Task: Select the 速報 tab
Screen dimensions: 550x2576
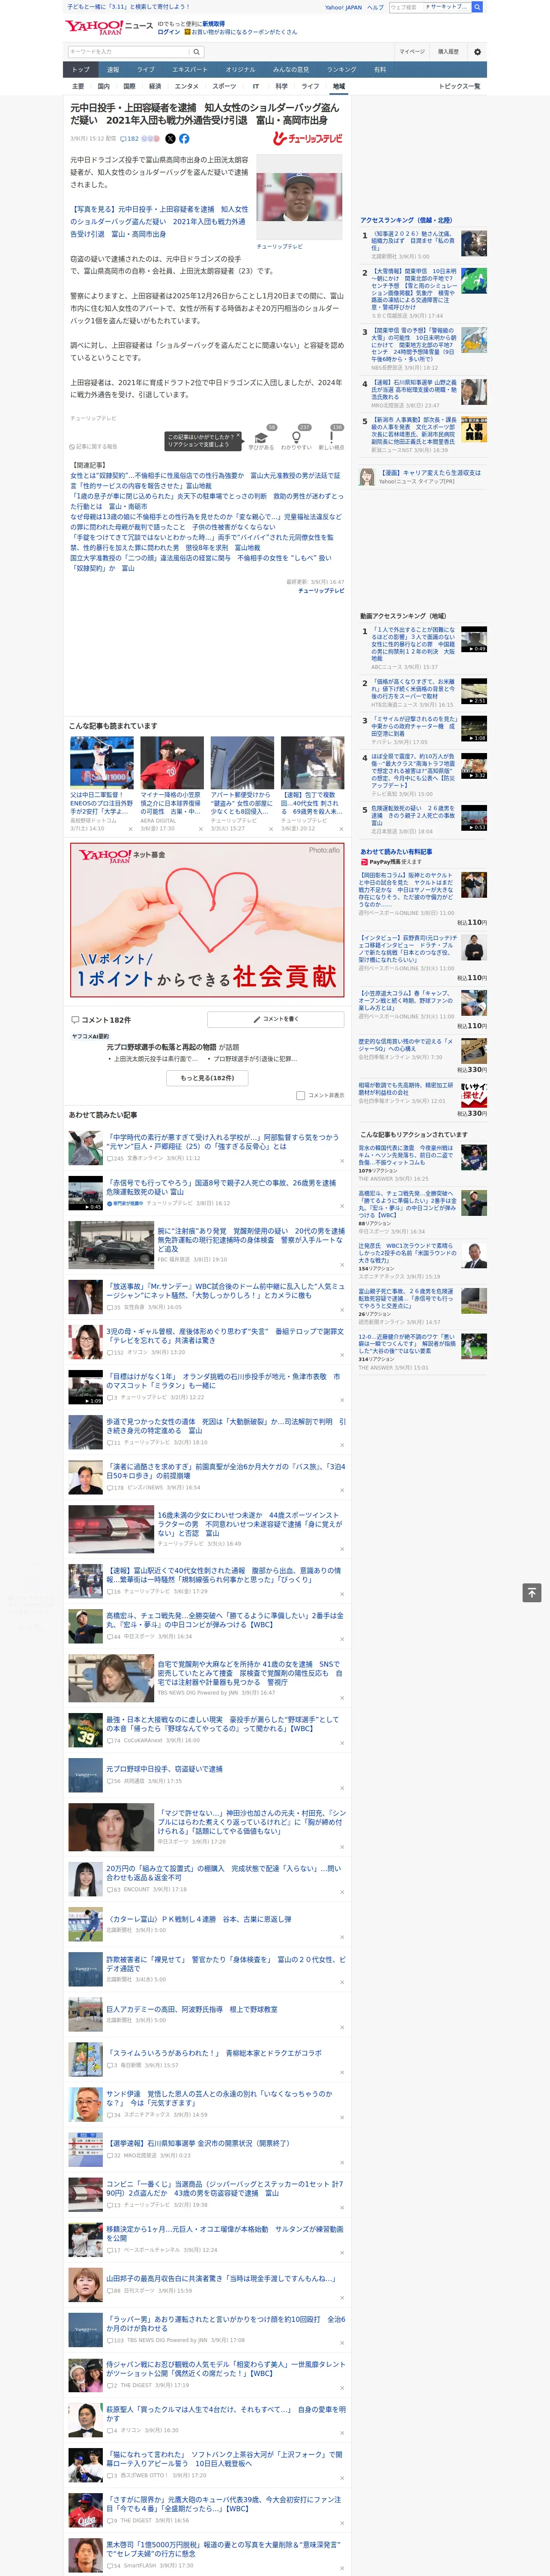Action: click(113, 70)
